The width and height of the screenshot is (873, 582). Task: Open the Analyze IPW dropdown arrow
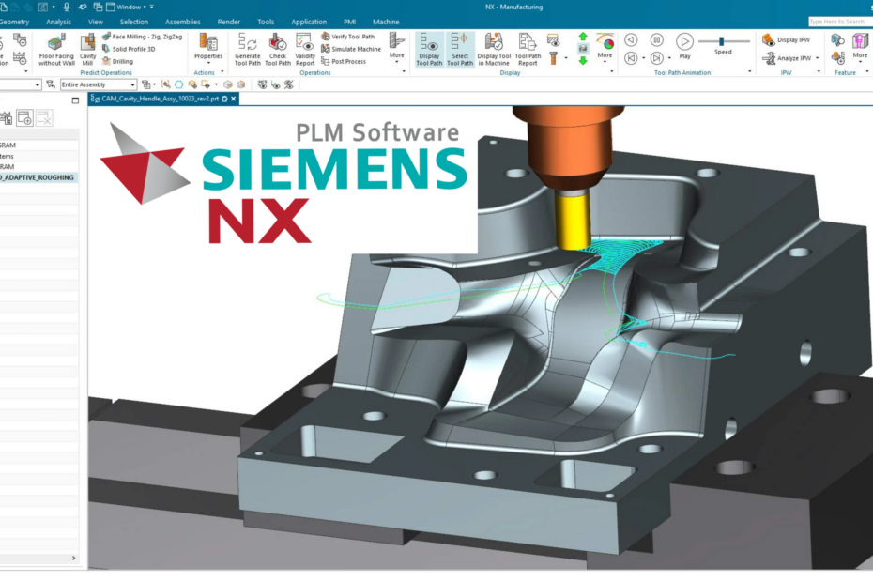(x=818, y=58)
